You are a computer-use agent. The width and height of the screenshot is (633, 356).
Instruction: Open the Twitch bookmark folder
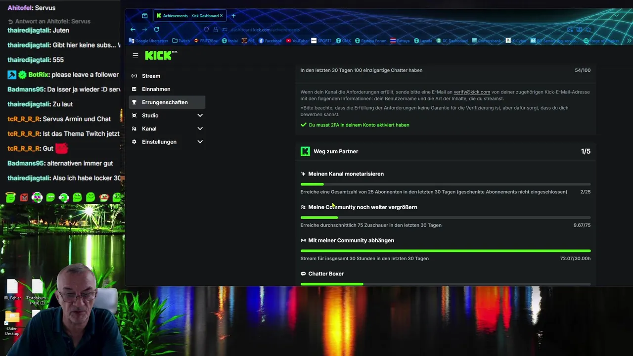click(x=181, y=41)
